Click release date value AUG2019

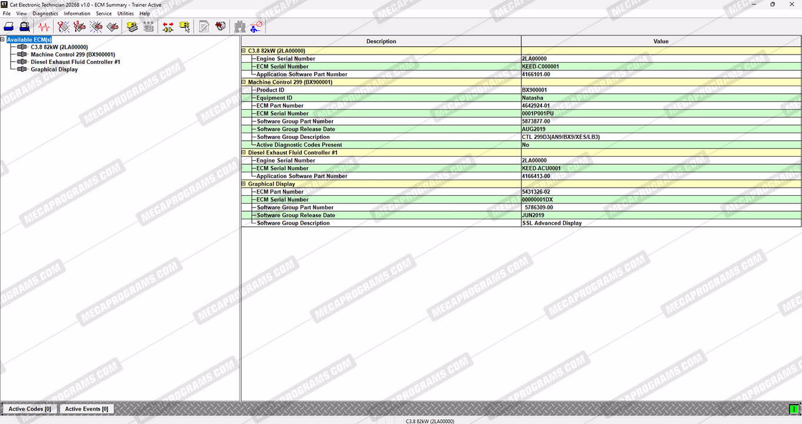pos(534,129)
